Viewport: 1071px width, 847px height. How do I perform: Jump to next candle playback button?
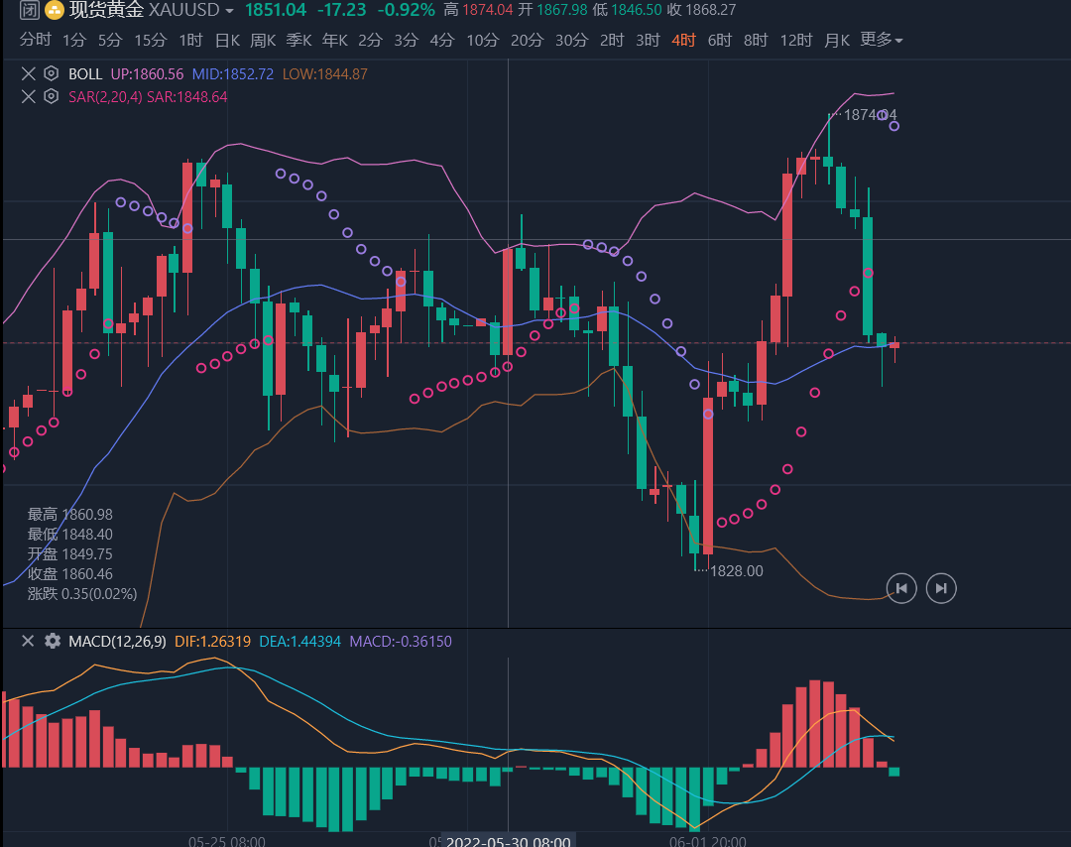pyautogui.click(x=940, y=588)
